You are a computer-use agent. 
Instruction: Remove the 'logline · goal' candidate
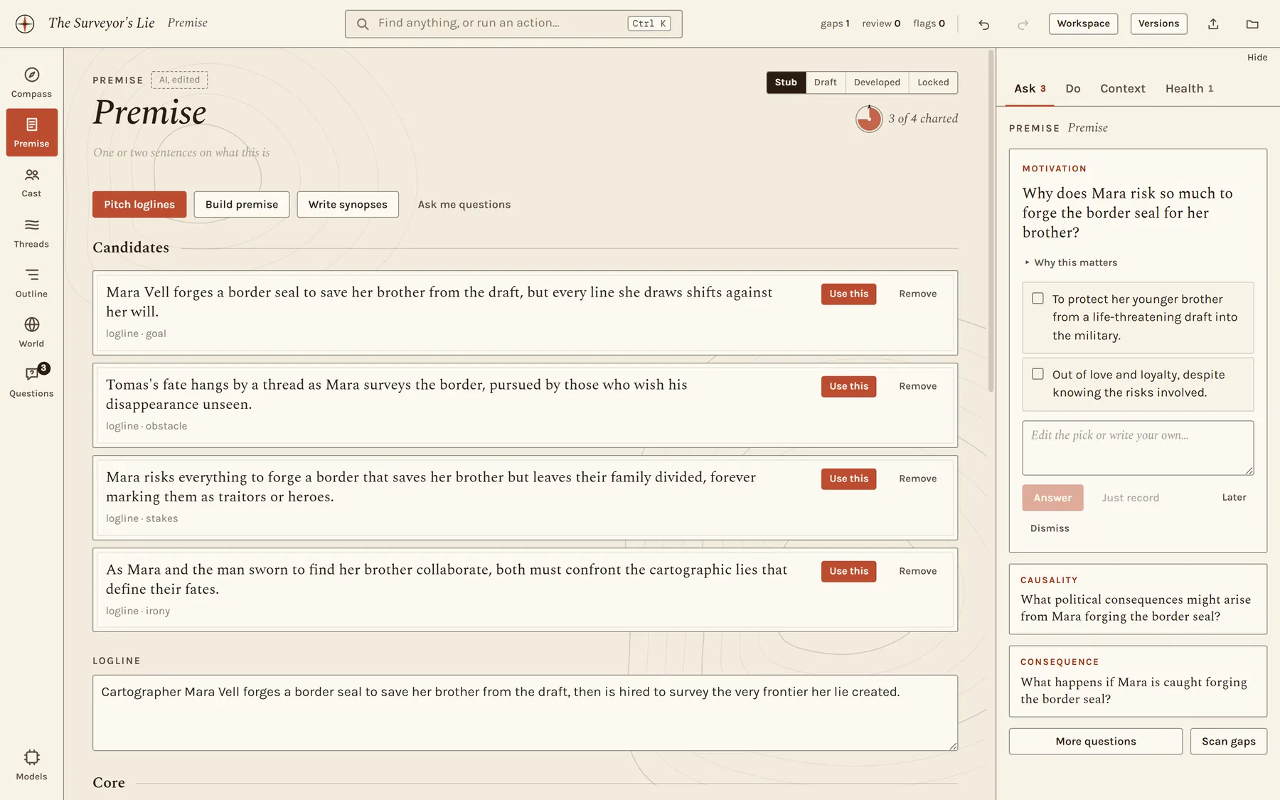(917, 294)
